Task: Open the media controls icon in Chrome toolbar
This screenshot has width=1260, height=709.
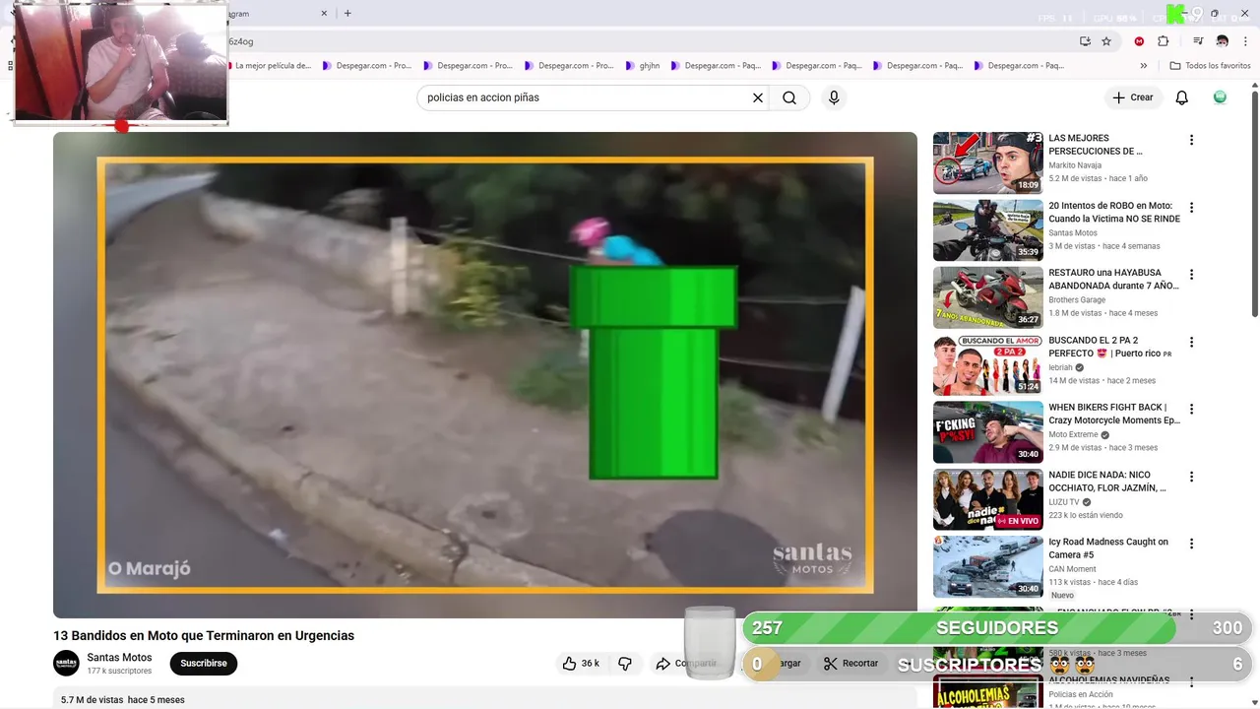Action: (1198, 41)
